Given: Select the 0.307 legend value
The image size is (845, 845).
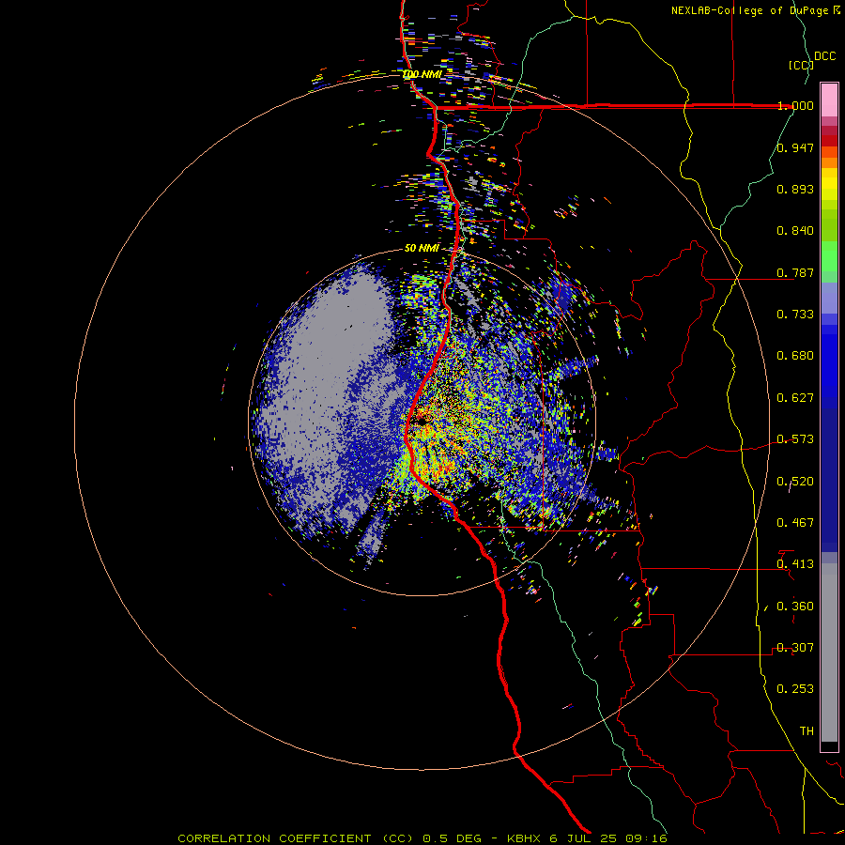Looking at the screenshot, I should 795,648.
